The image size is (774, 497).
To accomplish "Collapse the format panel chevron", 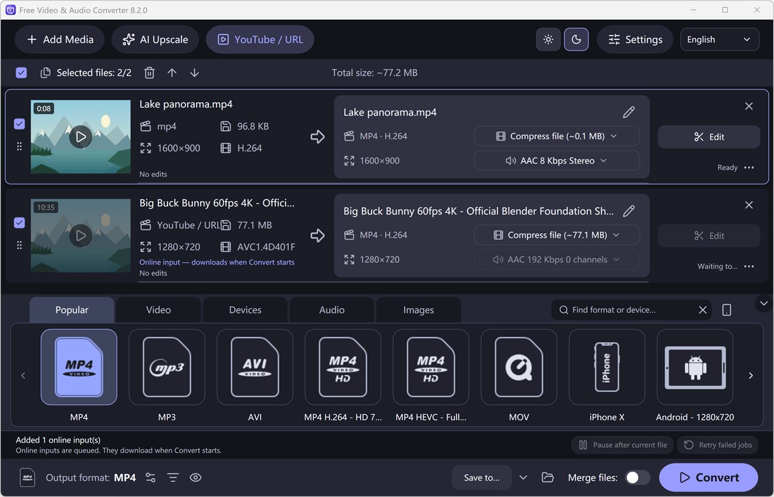I will [764, 303].
